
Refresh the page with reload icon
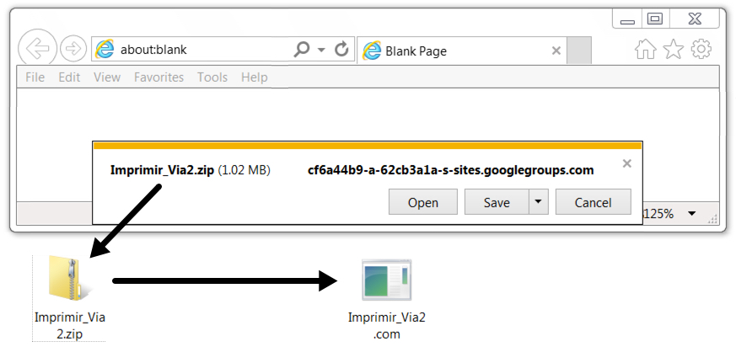pyautogui.click(x=342, y=49)
